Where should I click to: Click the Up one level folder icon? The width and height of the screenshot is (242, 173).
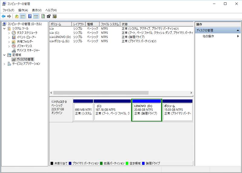(17, 16)
